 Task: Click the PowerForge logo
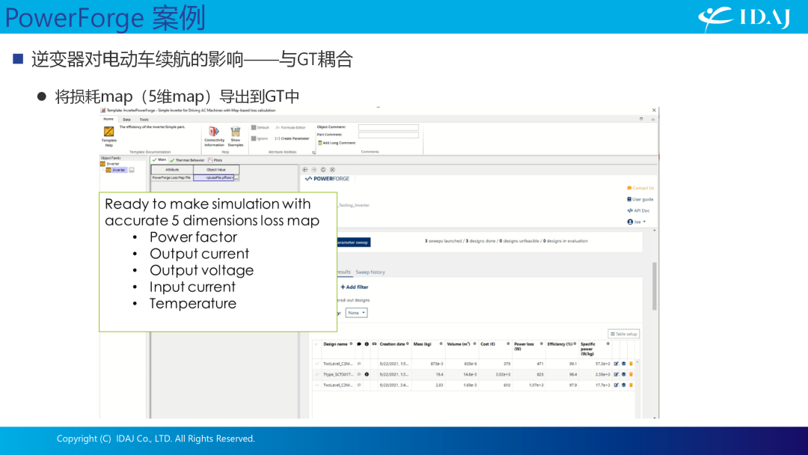click(327, 179)
